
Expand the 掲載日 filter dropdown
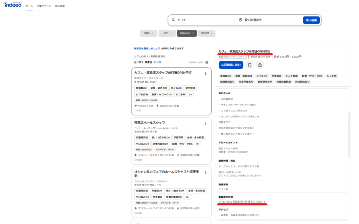tap(149, 33)
